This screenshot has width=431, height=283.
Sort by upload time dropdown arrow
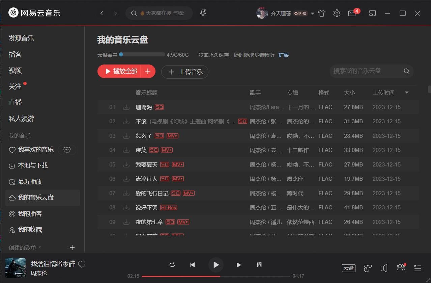[x=406, y=93]
